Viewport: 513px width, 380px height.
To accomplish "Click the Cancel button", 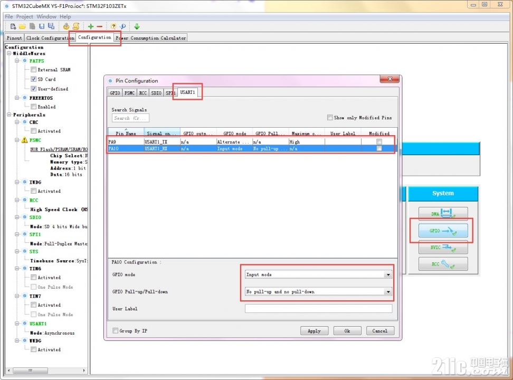I will point(380,331).
